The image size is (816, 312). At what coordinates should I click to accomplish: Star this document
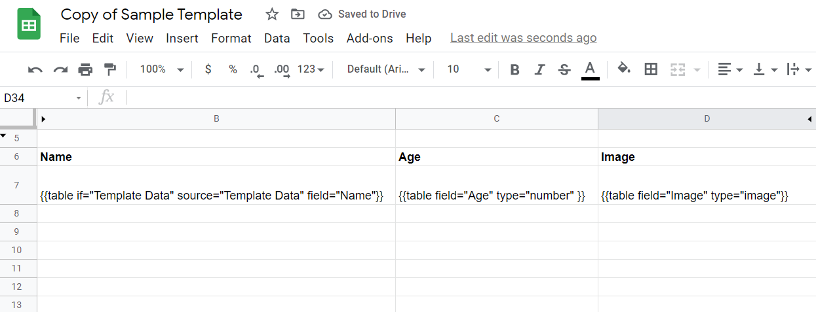[272, 14]
